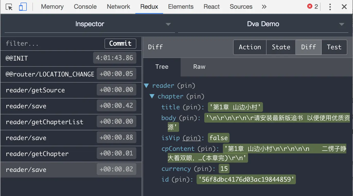
Task: Pin the title property
Action: tap(192, 107)
